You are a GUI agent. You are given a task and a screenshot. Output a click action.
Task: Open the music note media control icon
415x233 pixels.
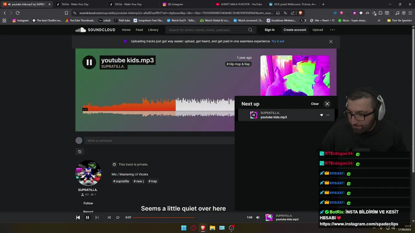397,13
